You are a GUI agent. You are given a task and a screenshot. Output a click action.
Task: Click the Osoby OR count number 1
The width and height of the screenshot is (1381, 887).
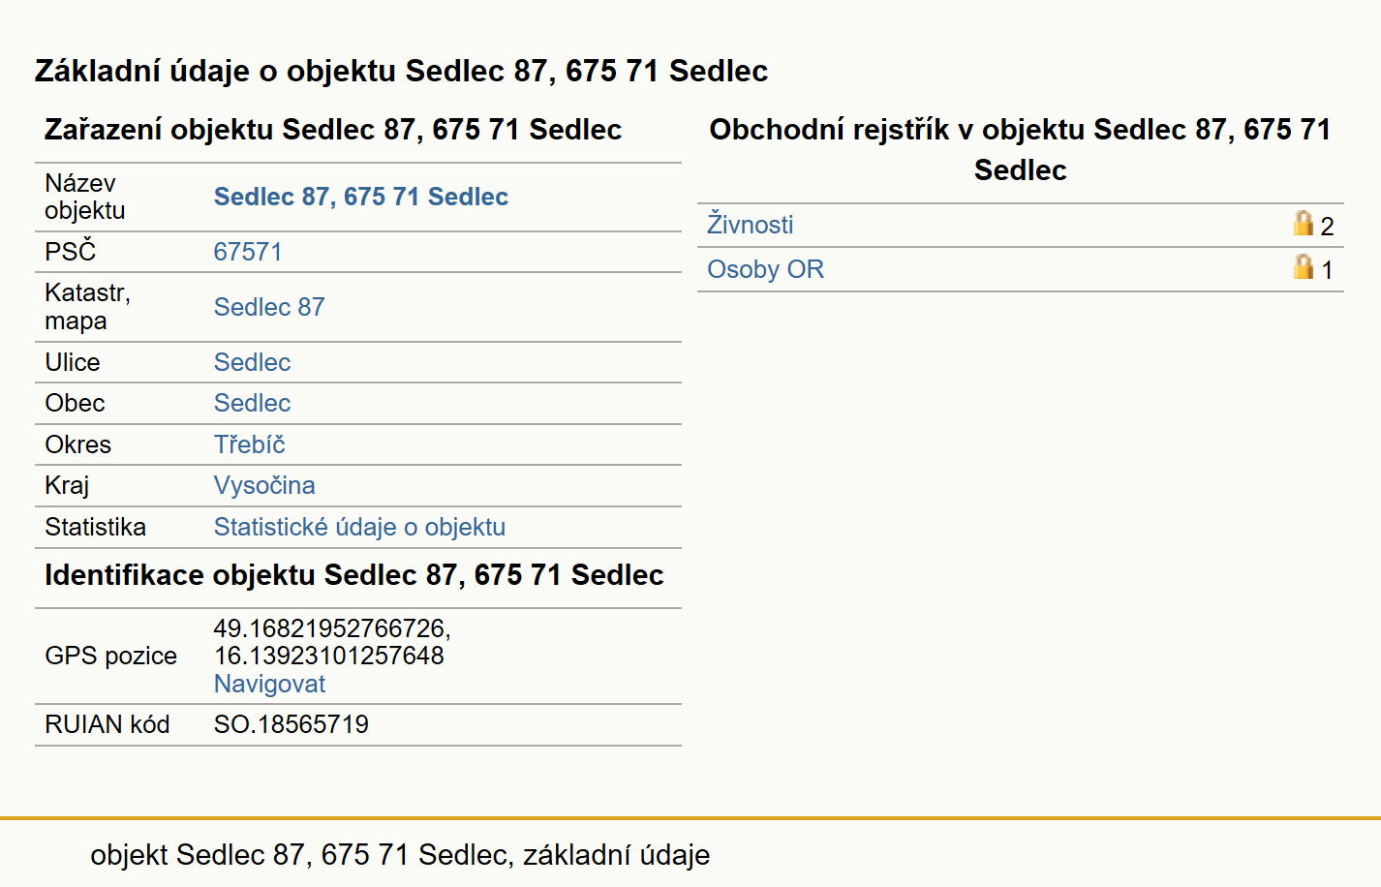1327,270
